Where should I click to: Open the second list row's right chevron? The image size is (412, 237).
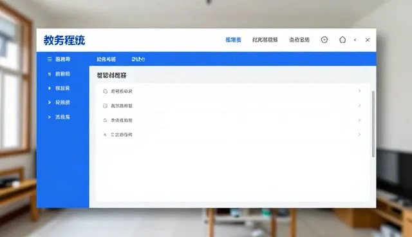pyautogui.click(x=359, y=106)
